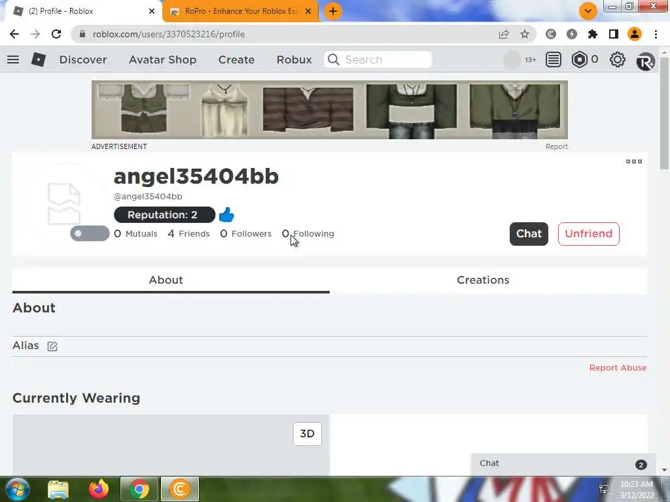Open File Explorer from taskbar

58,489
